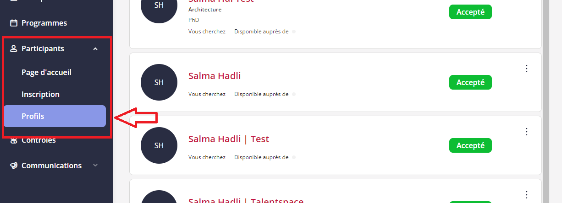The image size is (562, 203).
Task: Click Accepté badge for Salma Hadli | Test
Action: (x=470, y=145)
